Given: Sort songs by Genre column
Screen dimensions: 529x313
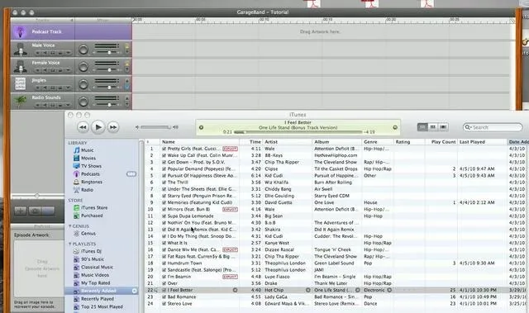Looking at the screenshot, I should (378, 142).
